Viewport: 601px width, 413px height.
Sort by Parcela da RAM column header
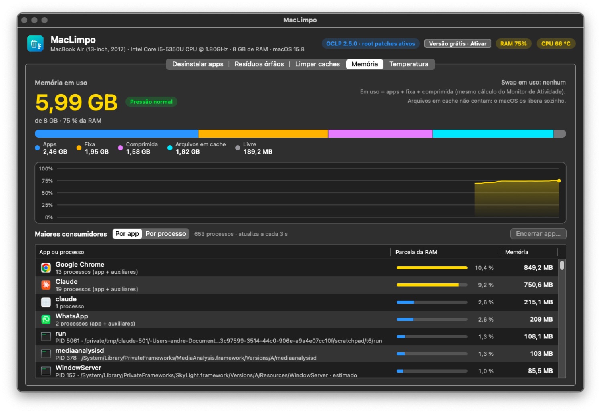coord(445,252)
